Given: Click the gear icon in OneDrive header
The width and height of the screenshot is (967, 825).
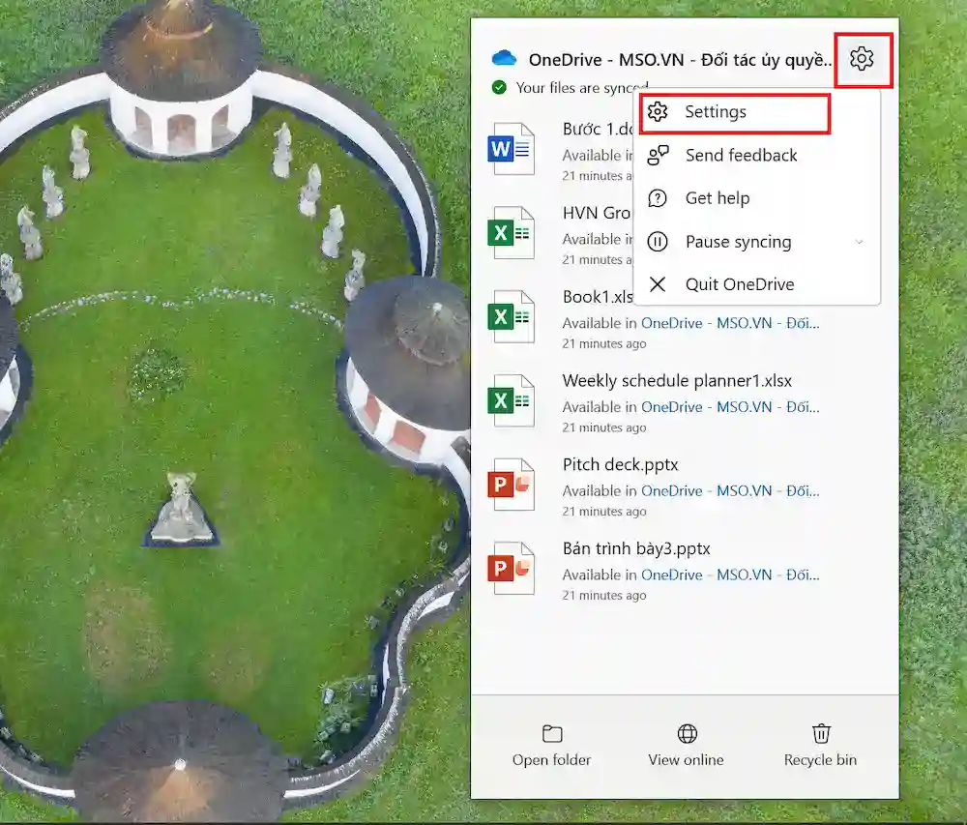Looking at the screenshot, I should pos(861,59).
